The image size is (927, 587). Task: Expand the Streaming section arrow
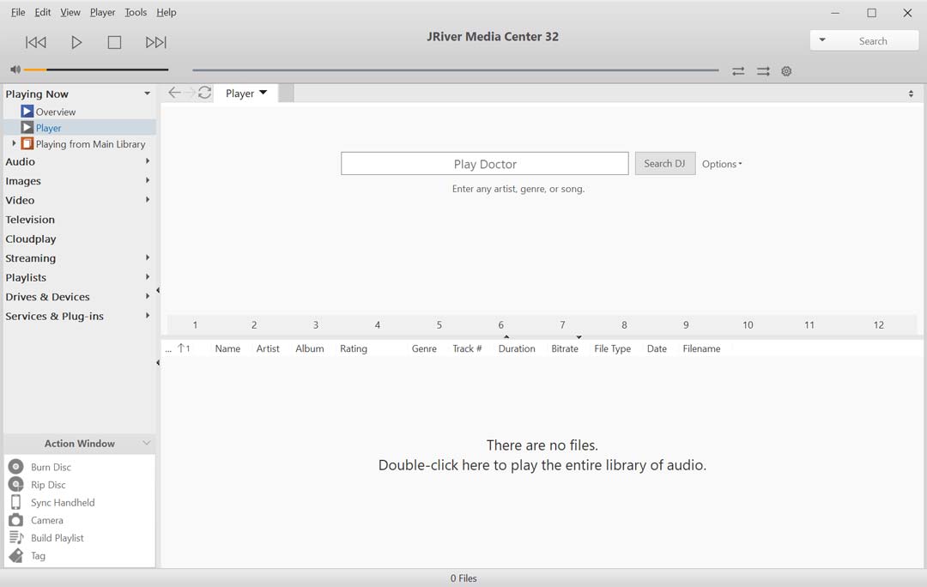(148, 257)
